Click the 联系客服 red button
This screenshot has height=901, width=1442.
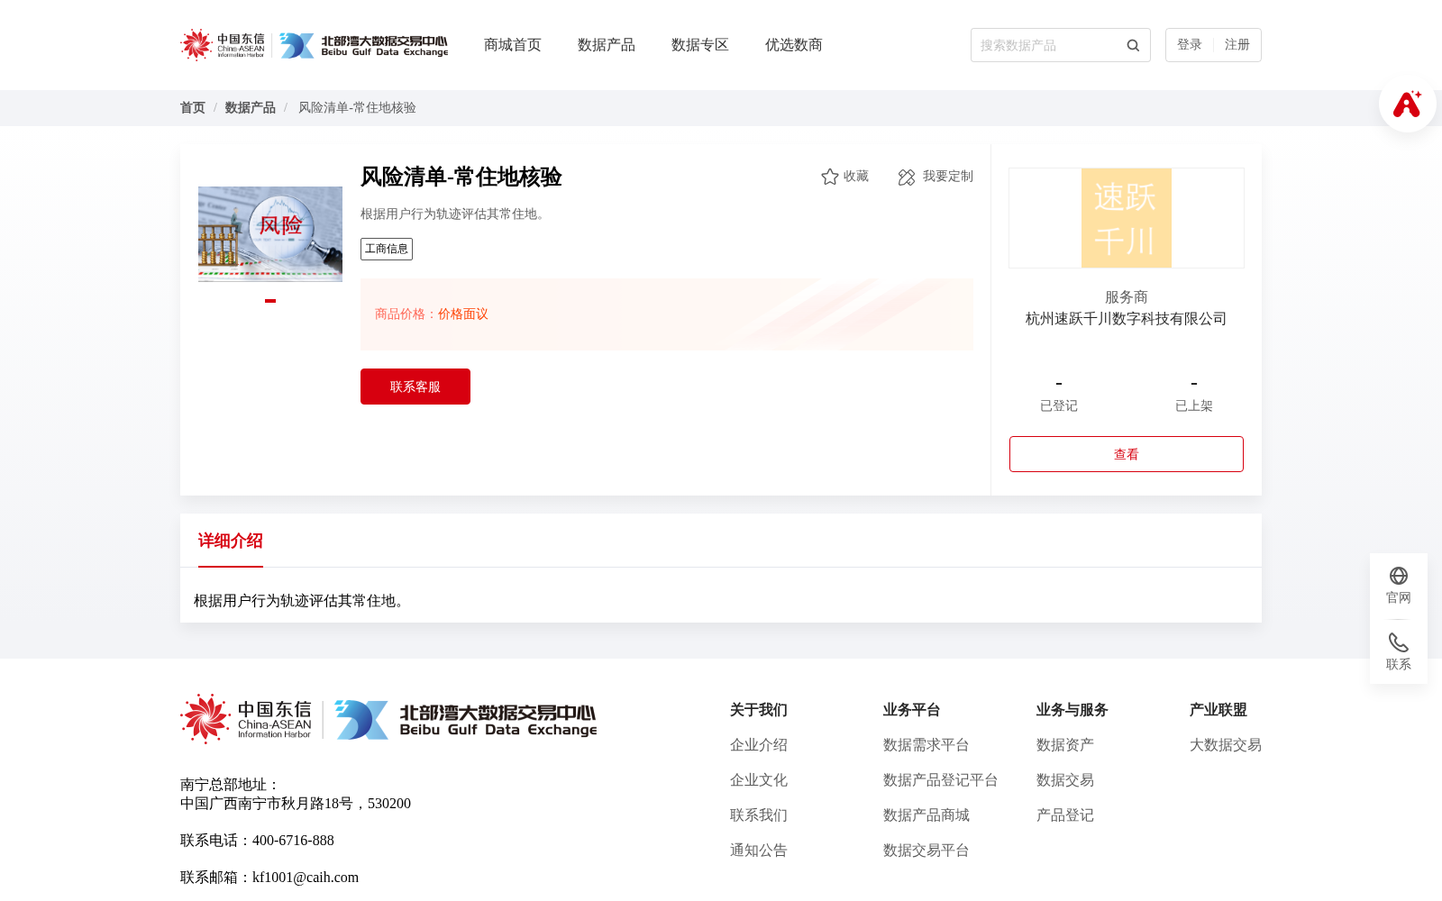(415, 387)
